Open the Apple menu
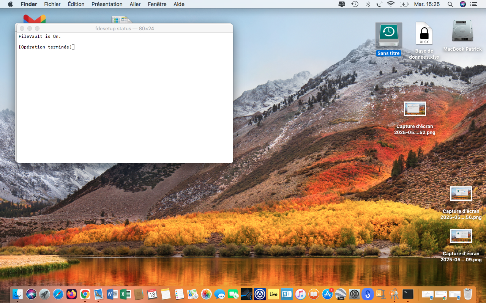This screenshot has height=303, width=486. tap(10, 4)
